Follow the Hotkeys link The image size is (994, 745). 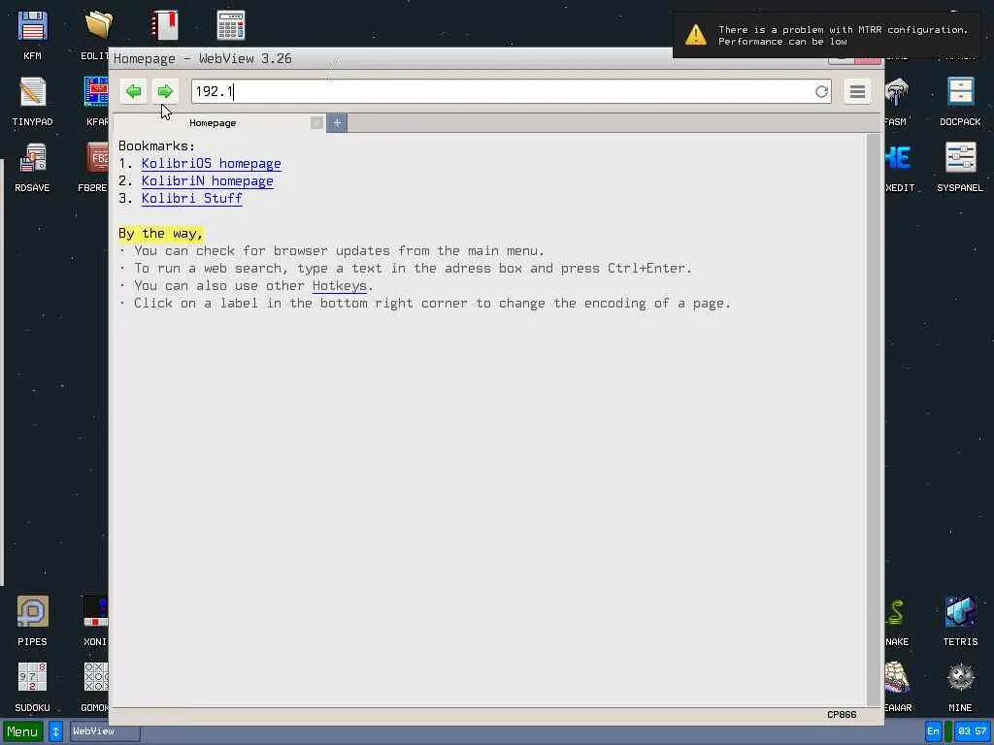coord(339,286)
